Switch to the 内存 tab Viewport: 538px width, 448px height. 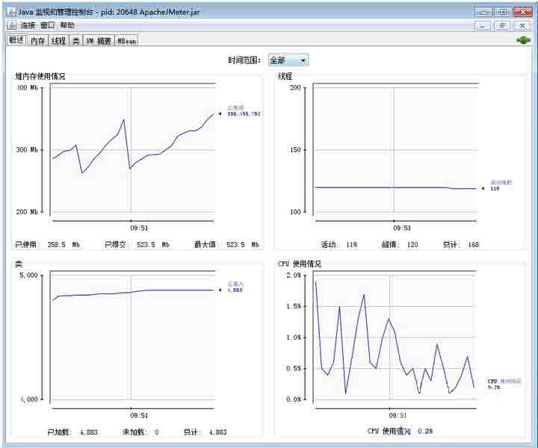[x=37, y=41]
